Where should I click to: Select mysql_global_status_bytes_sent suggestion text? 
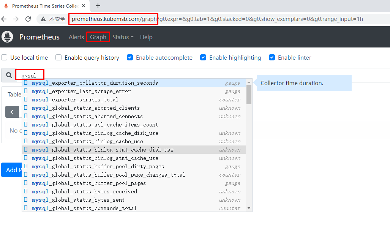point(78,200)
